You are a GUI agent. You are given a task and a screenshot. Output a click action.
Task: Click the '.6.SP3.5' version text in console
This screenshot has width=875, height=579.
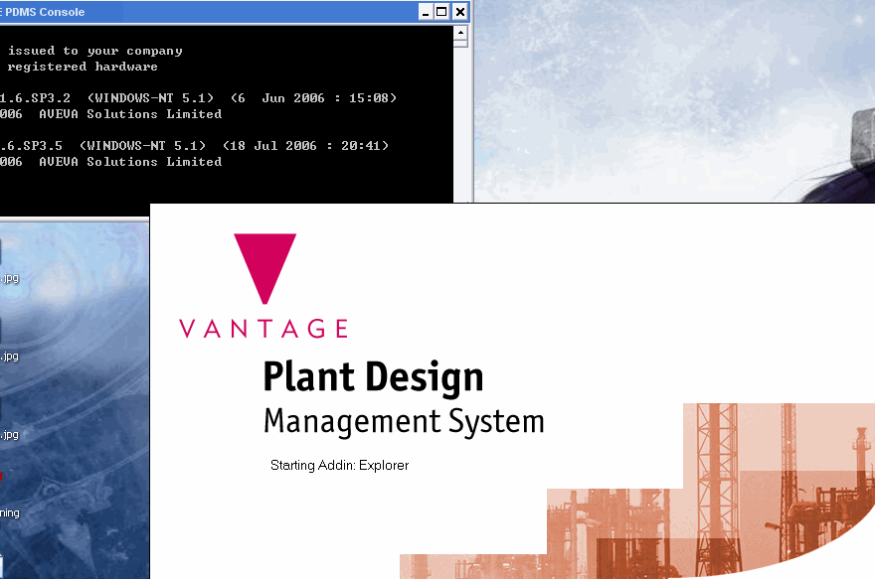(31, 146)
